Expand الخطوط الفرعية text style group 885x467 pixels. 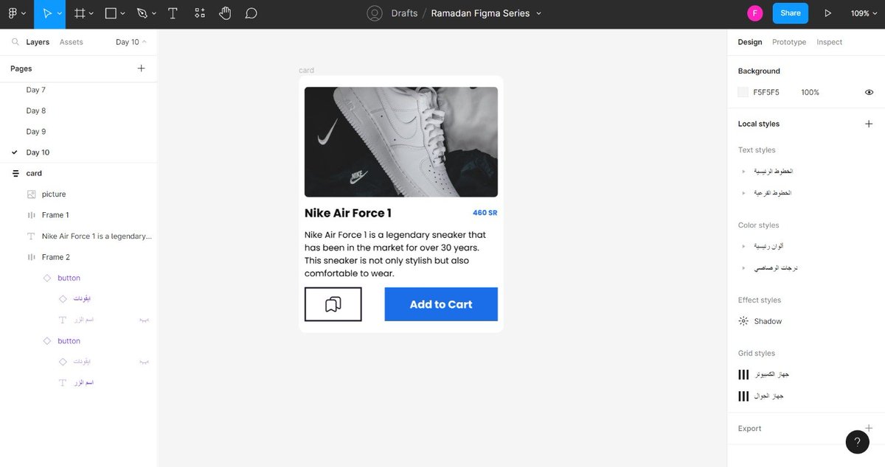coord(744,192)
